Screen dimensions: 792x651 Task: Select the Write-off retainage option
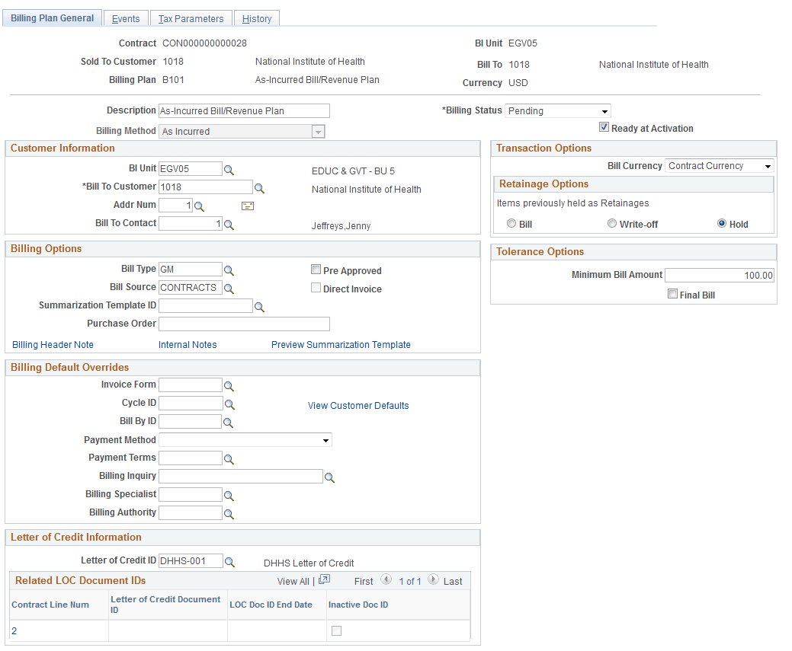click(x=612, y=223)
